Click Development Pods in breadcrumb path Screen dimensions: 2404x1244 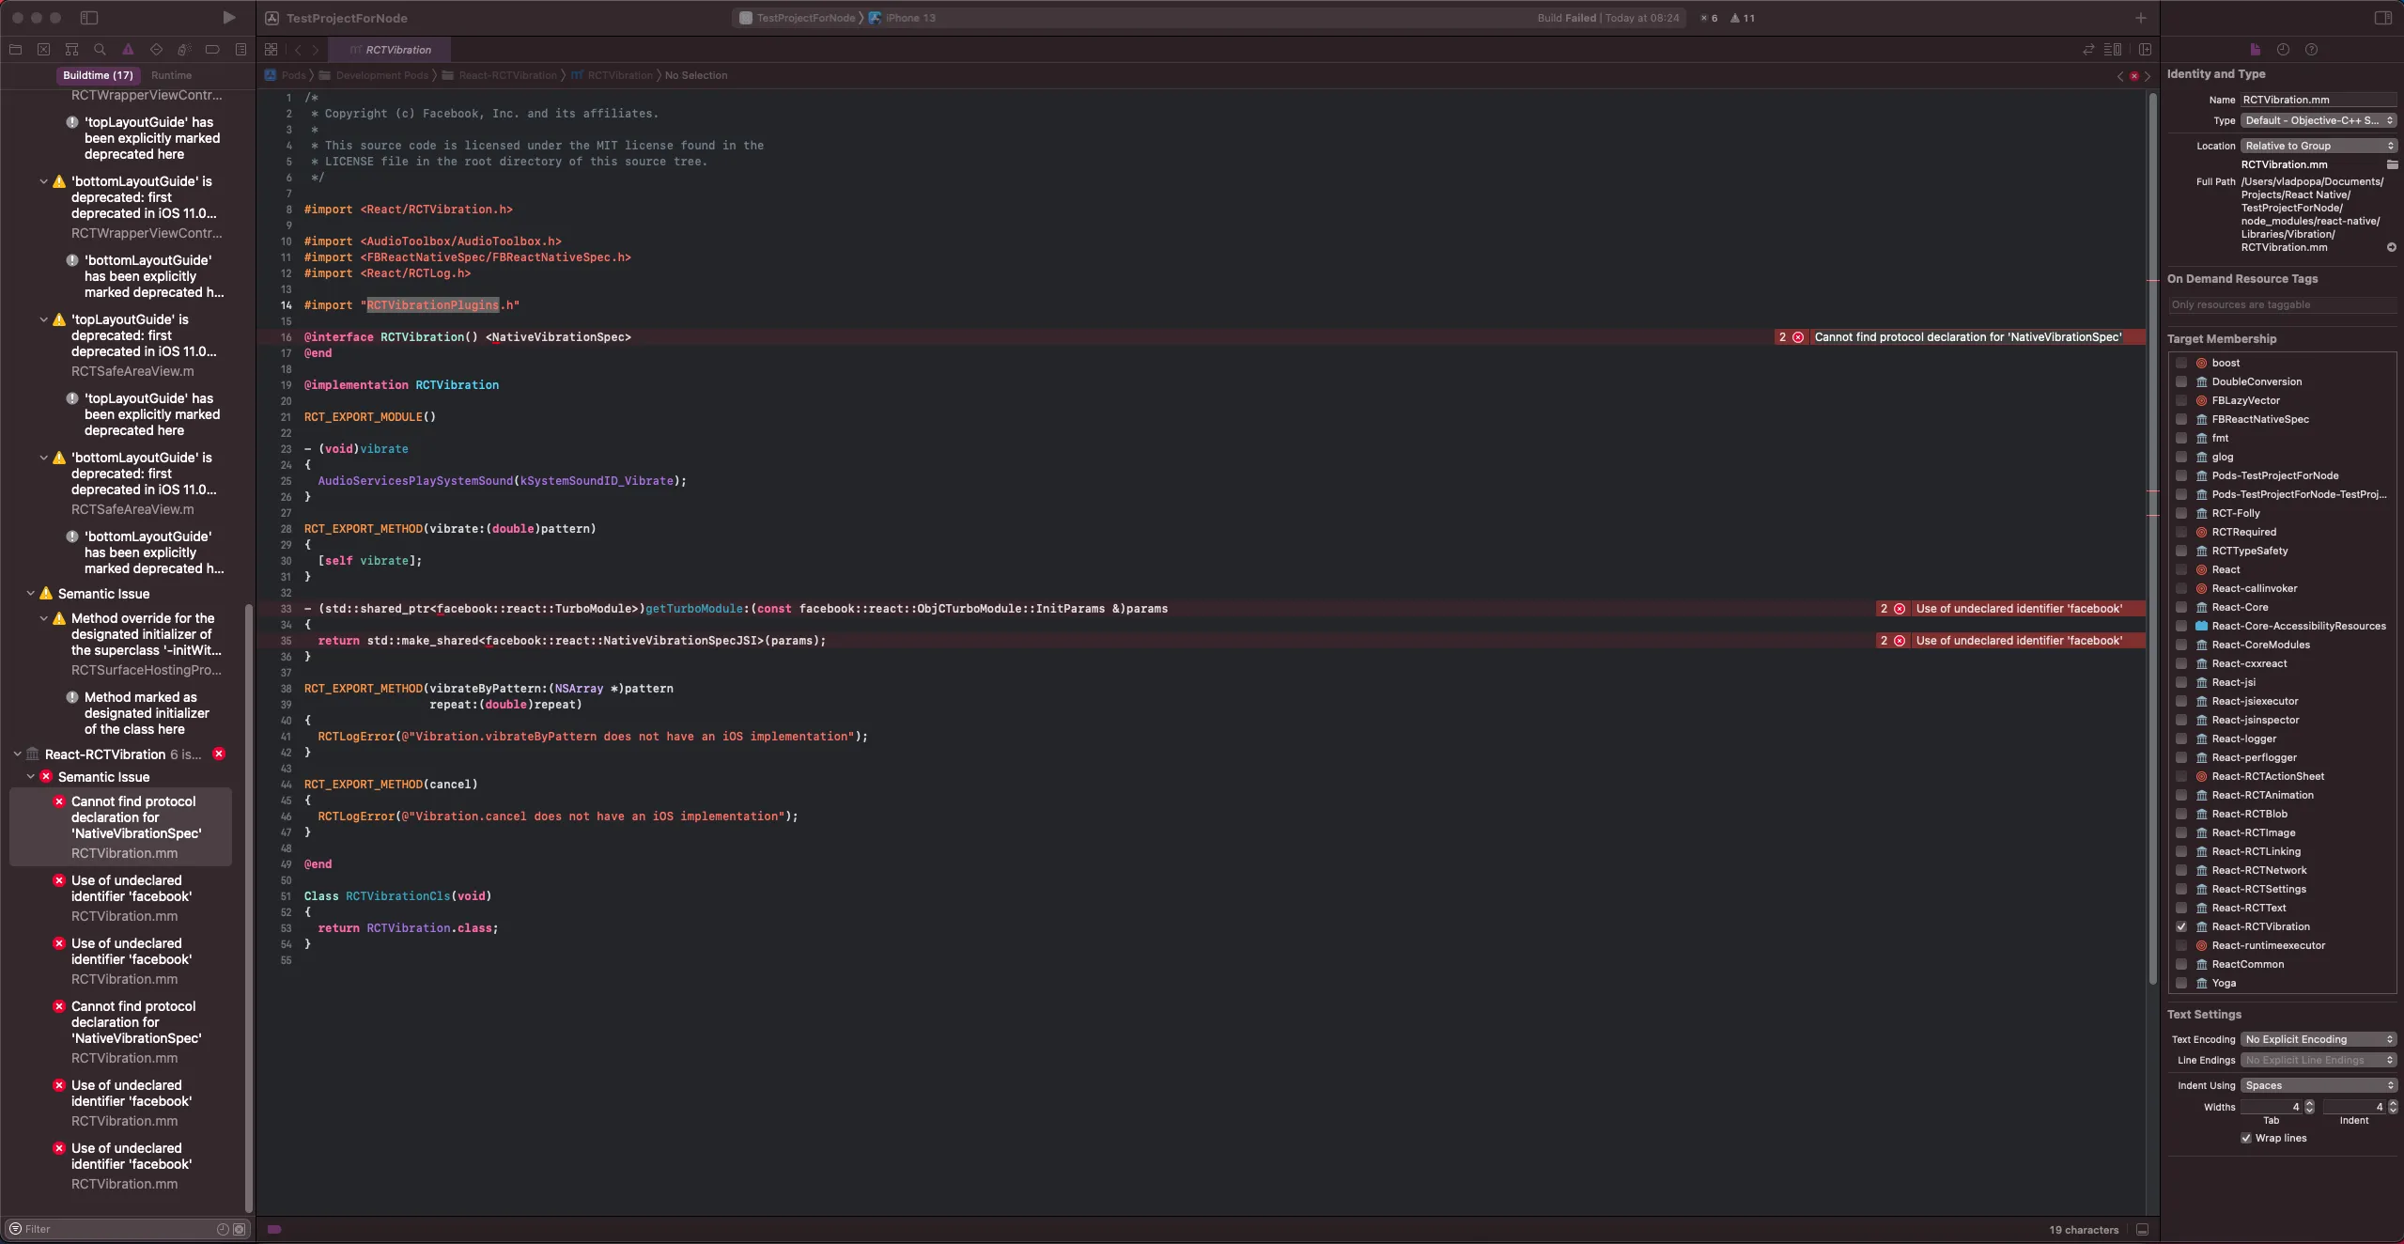[x=380, y=75]
